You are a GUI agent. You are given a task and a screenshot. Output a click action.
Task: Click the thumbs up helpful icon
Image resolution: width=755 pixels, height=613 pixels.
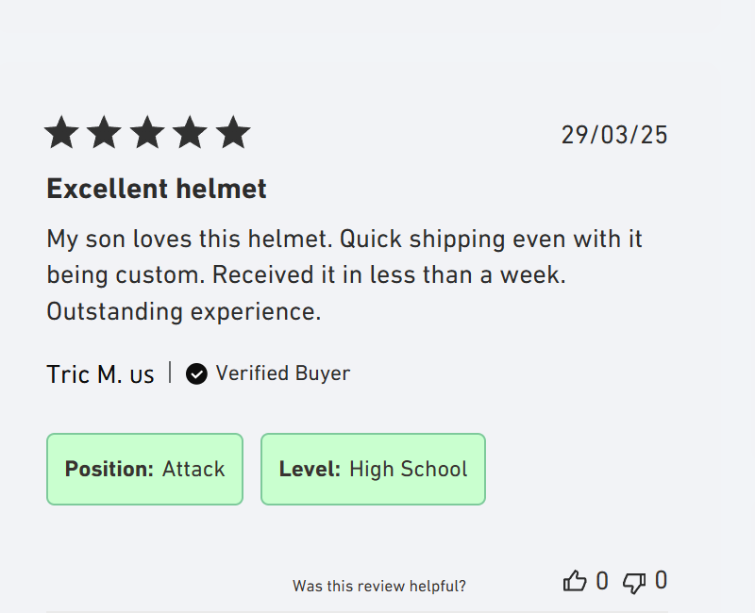[x=575, y=581]
